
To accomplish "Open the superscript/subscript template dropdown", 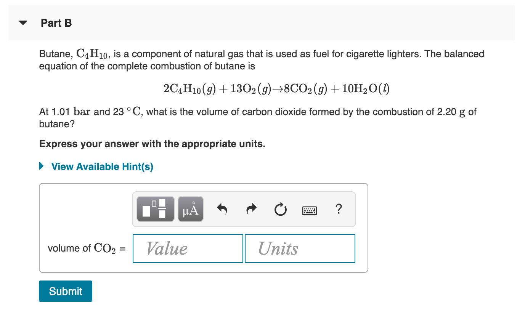I will pos(154,208).
